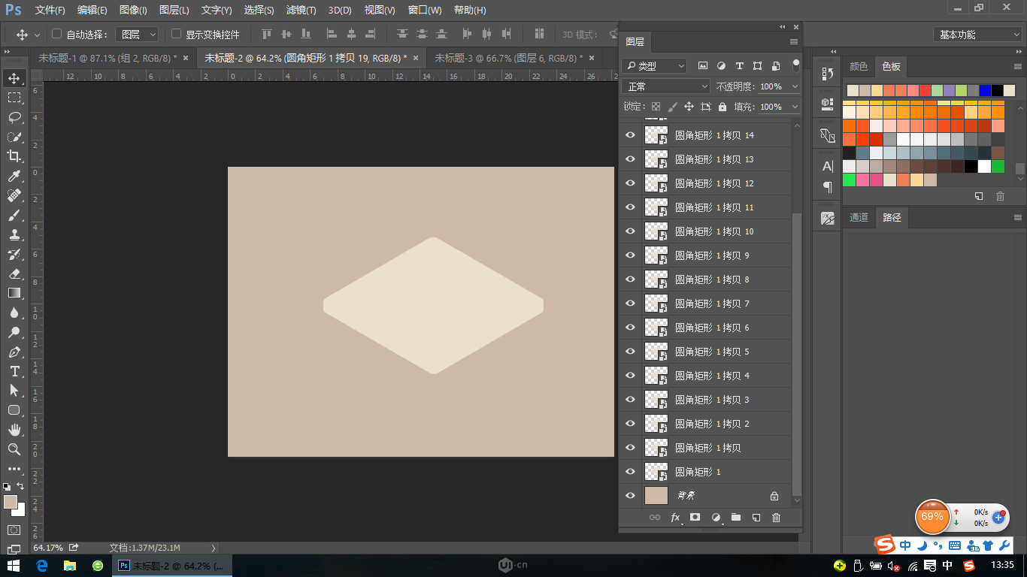Select the Zoom tool
The image size is (1027, 577).
click(15, 450)
